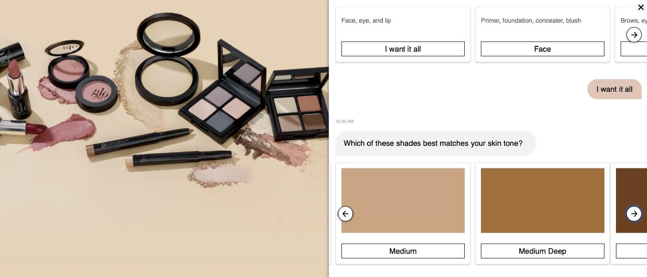
Task: Pick the Medium skin tone button
Action: click(x=403, y=251)
